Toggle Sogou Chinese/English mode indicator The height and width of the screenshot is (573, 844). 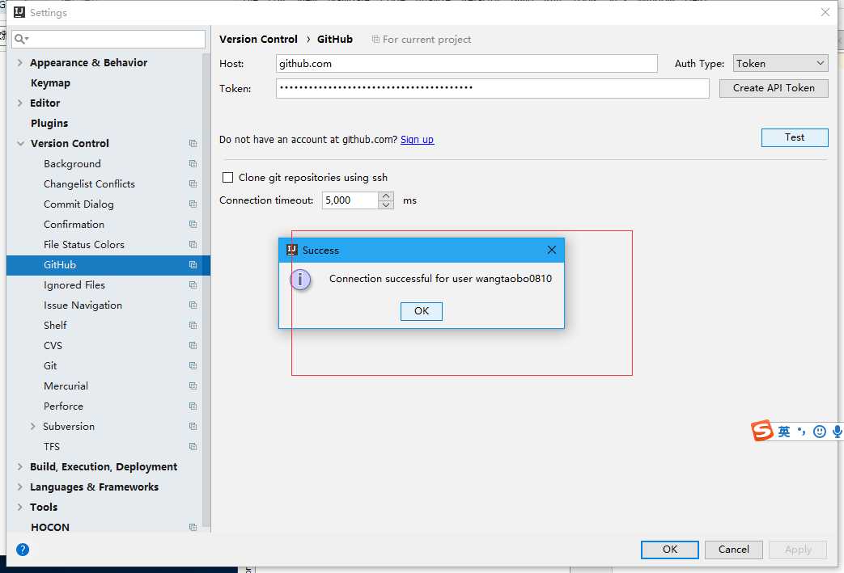[784, 432]
